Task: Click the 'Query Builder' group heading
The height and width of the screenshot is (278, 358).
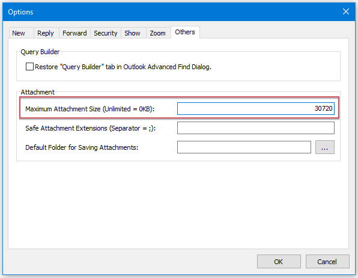Action: [40, 52]
